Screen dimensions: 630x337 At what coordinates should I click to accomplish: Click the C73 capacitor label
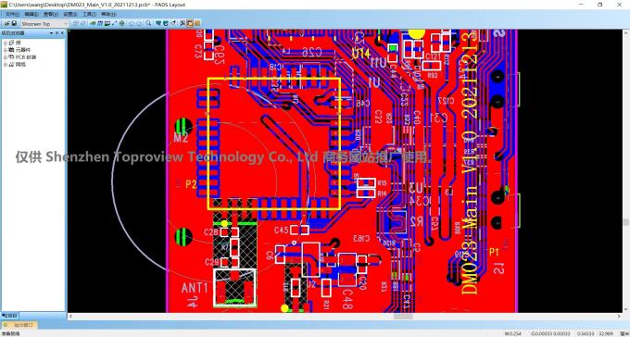click(x=198, y=53)
